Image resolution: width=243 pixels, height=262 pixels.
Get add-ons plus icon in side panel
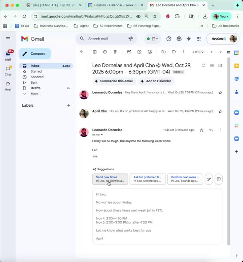(x=236, y=152)
